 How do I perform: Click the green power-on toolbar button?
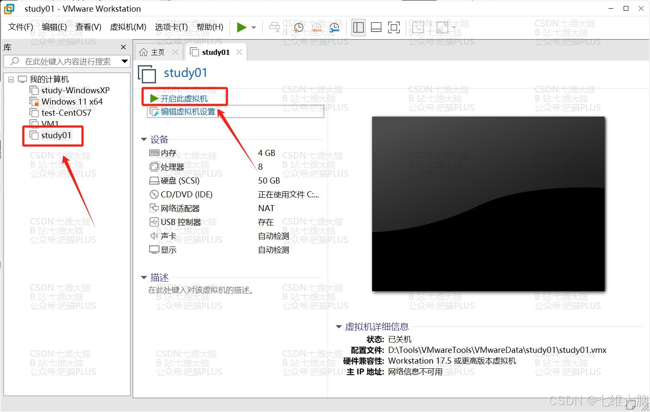tap(242, 28)
